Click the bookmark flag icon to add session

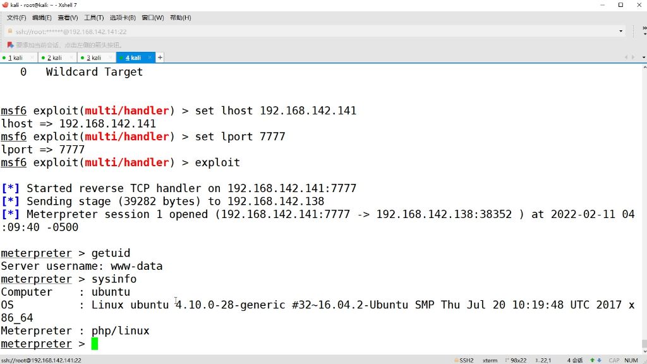[10, 45]
